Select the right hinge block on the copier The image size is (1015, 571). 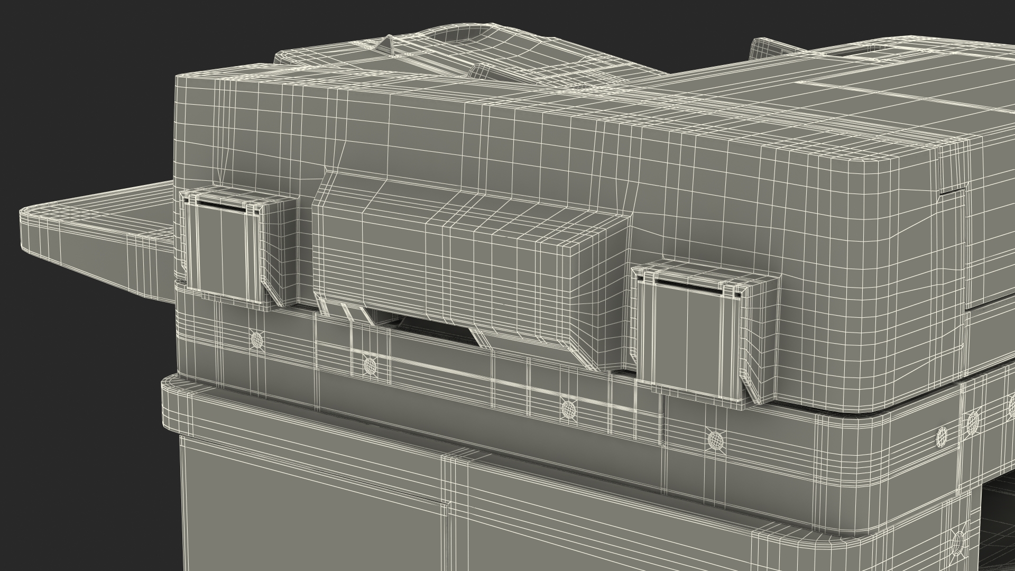click(x=705, y=334)
